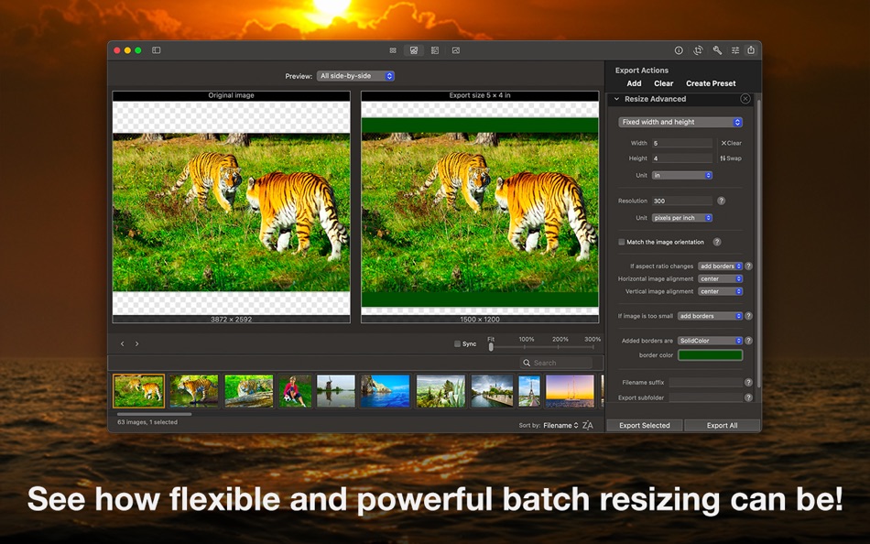This screenshot has height=544, width=870.
Task: Open help for Added borders are
Action: 748,341
